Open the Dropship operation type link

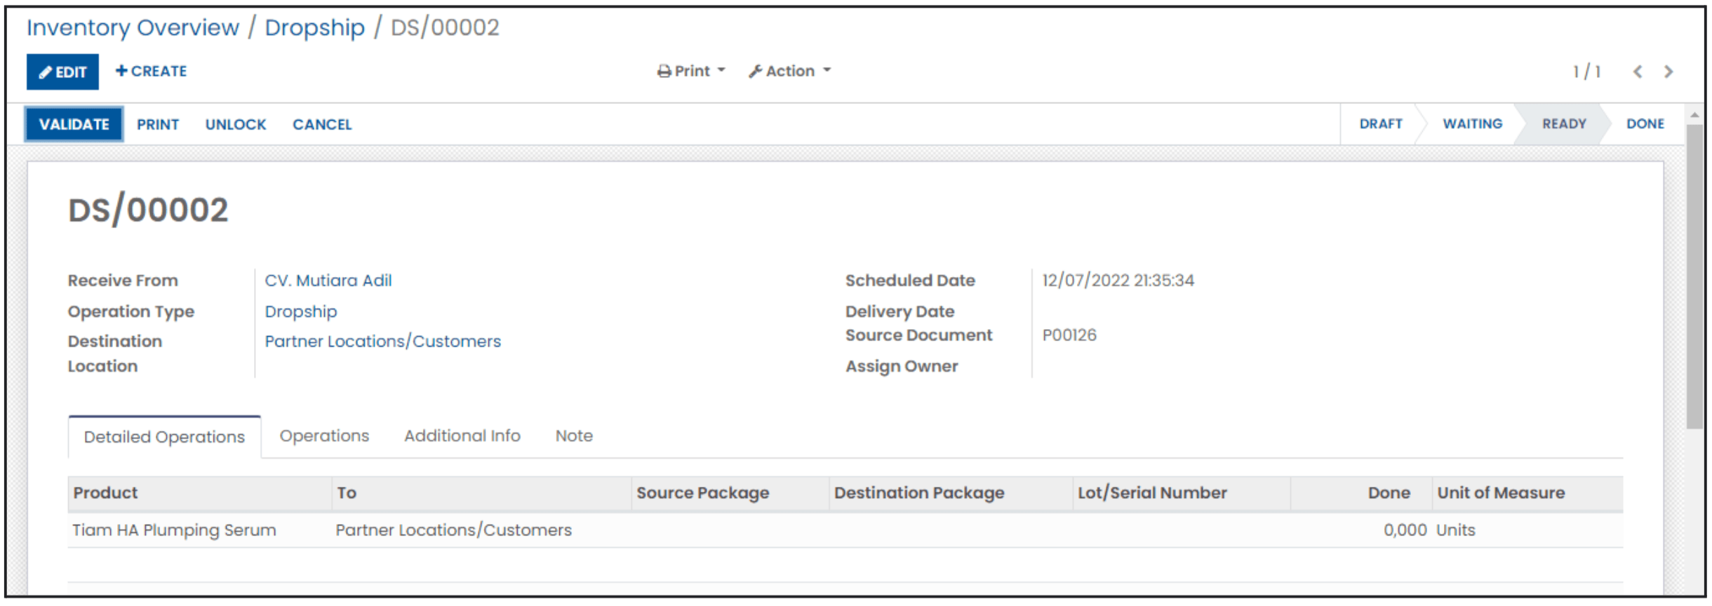(301, 311)
